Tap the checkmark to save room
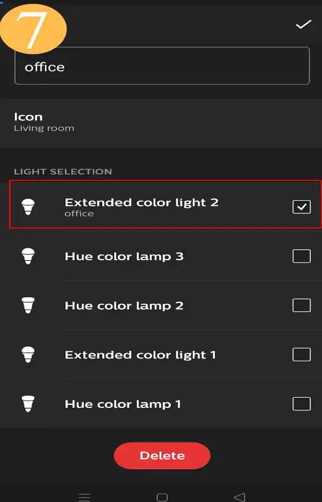Viewport: 322px width, 502px height. (303, 24)
